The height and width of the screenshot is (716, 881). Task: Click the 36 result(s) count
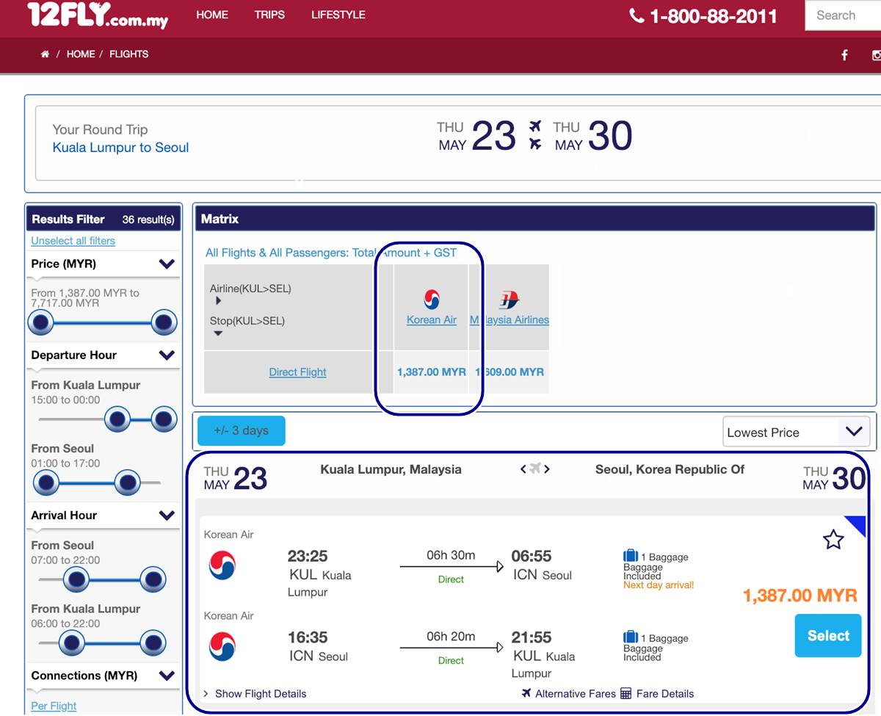point(148,220)
